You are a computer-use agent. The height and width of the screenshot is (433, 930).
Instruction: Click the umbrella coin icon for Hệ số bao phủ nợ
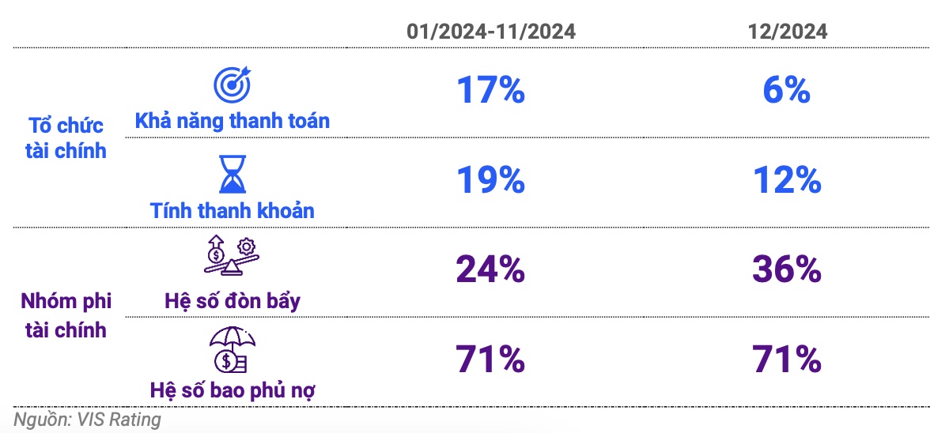(232, 349)
